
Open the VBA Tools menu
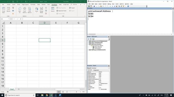click(x=117, y=4)
